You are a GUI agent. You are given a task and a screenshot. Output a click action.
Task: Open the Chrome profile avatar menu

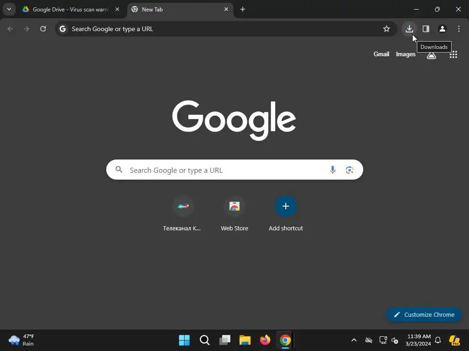point(442,29)
